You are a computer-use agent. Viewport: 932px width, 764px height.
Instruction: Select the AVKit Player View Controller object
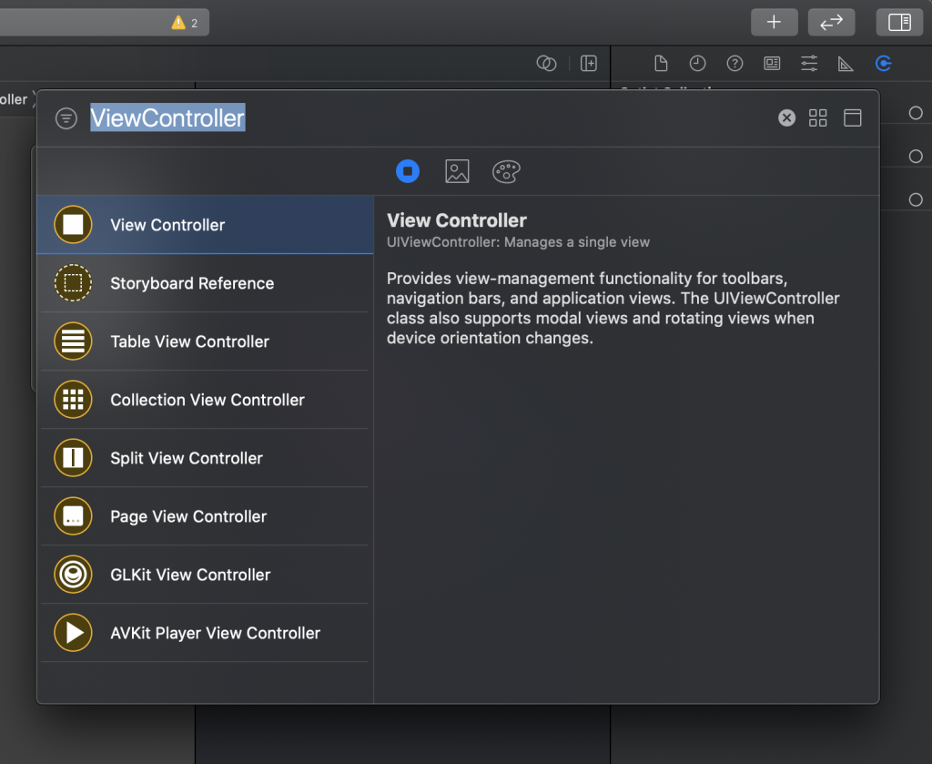[x=205, y=633]
